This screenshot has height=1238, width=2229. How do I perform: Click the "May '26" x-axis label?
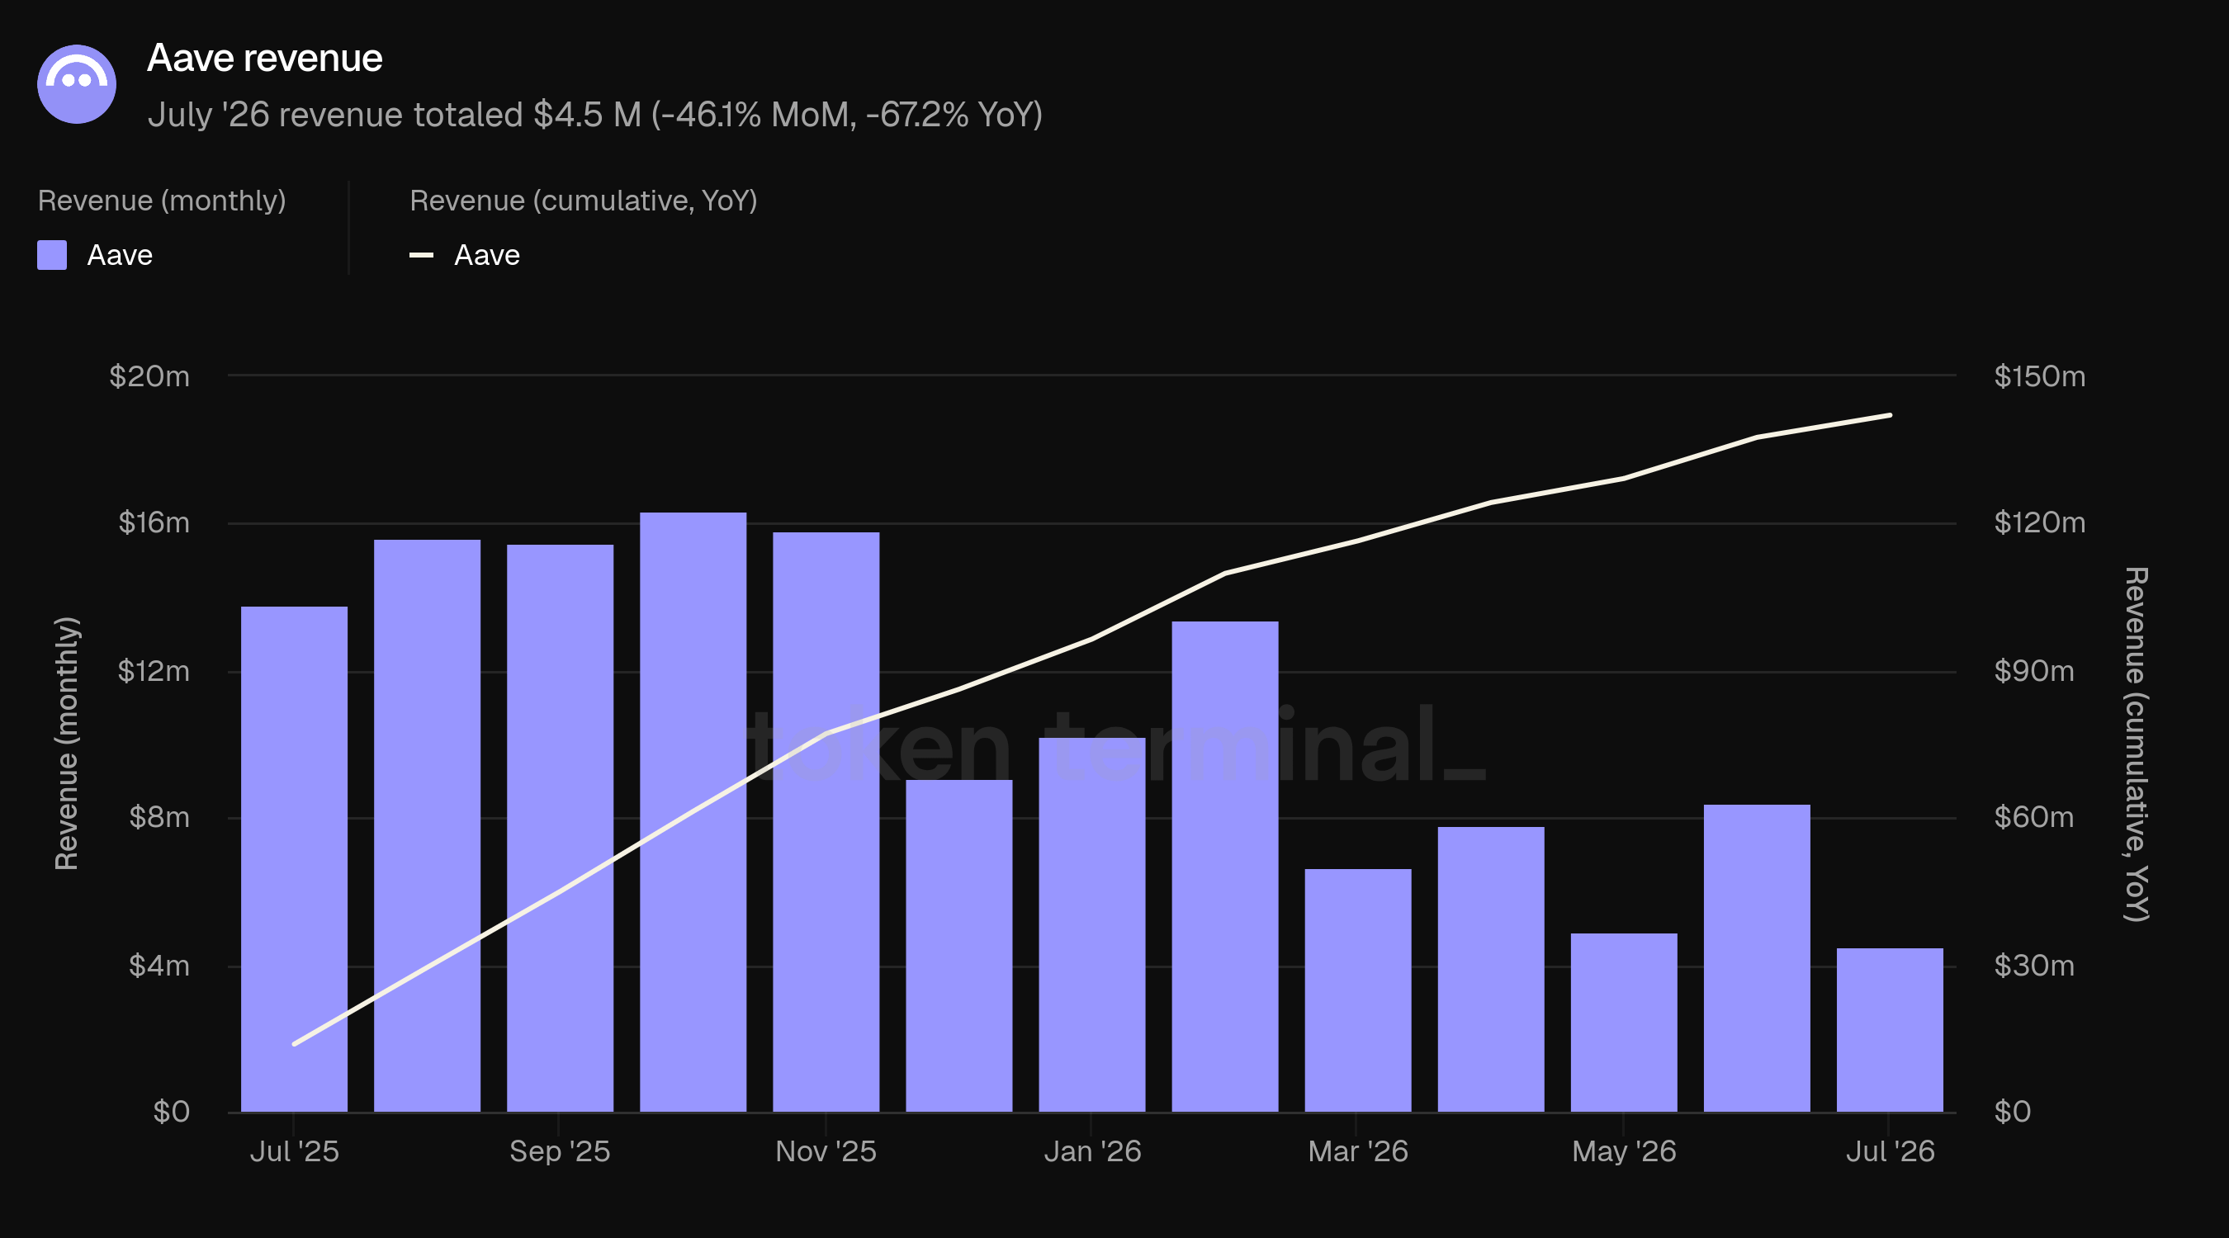pyautogui.click(x=1624, y=1151)
